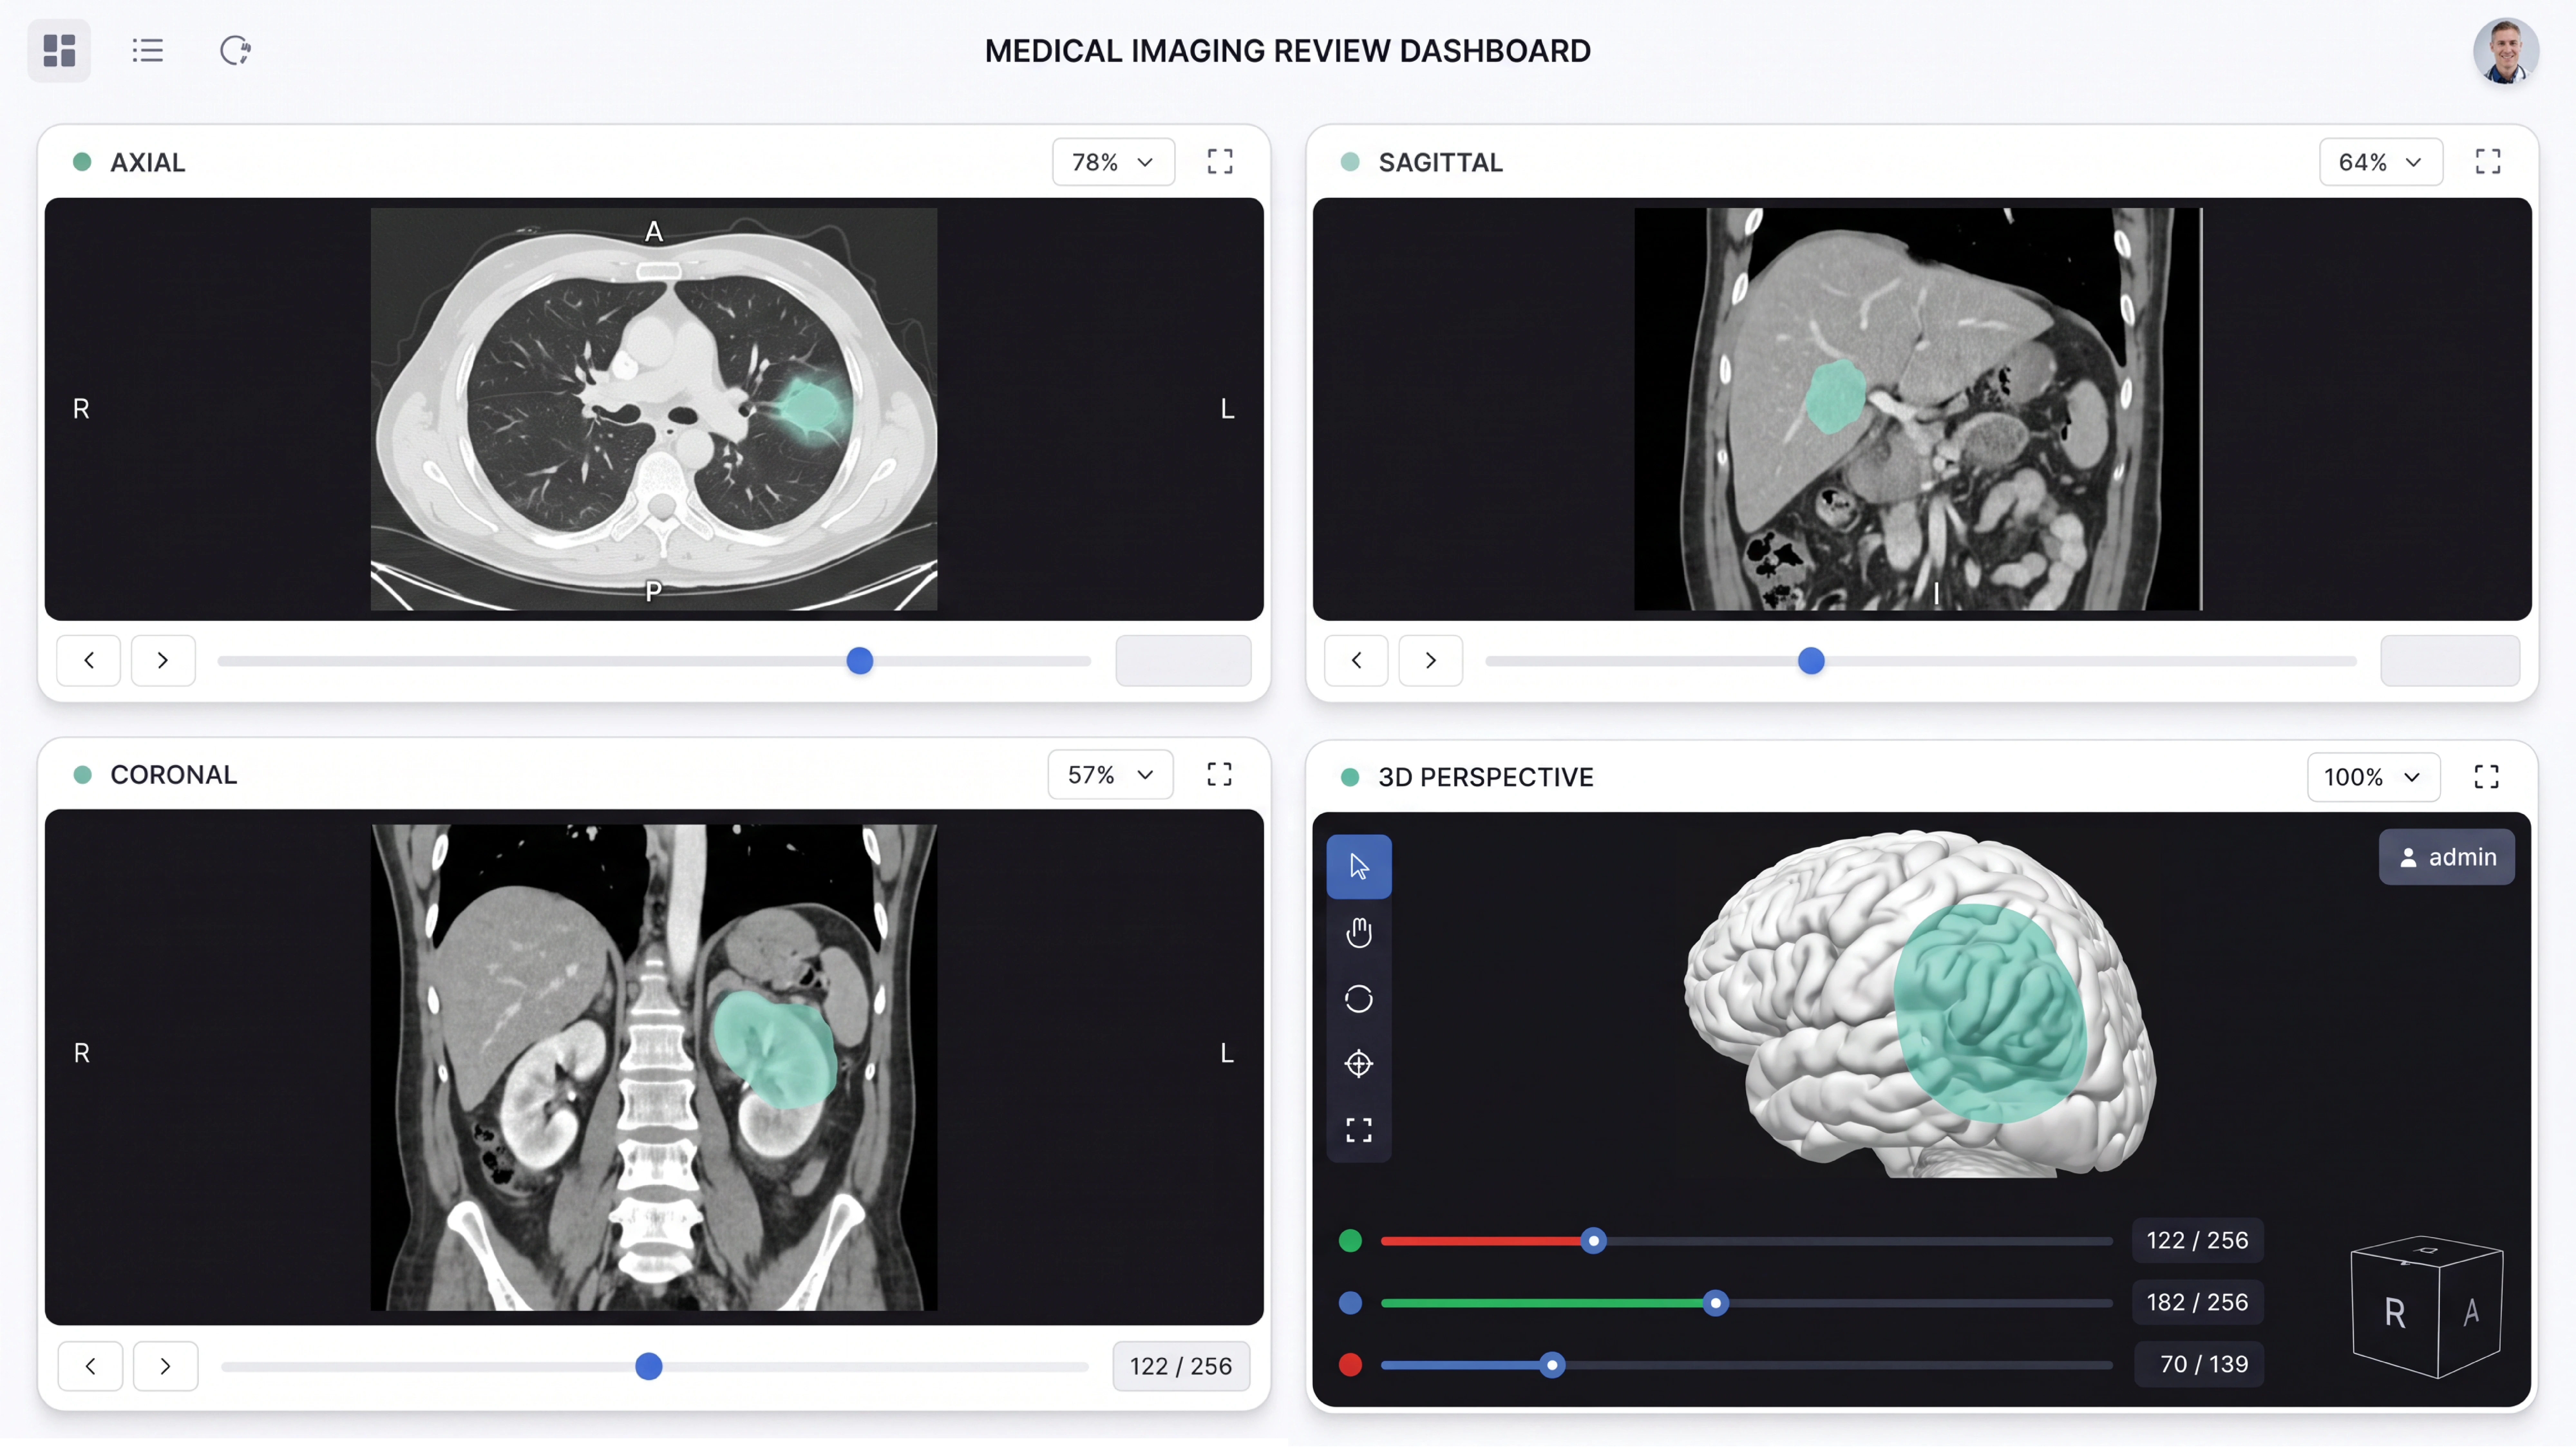The height and width of the screenshot is (1449, 2576).
Task: Toggle the Sagittal panel status dot
Action: coord(1350,162)
